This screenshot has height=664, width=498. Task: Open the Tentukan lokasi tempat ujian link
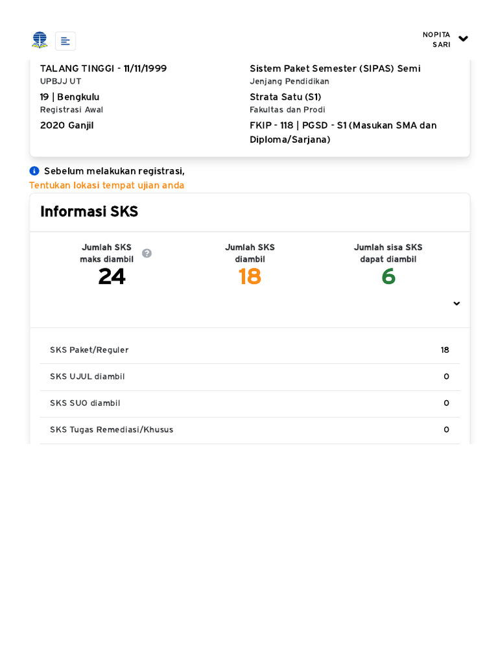click(x=106, y=185)
